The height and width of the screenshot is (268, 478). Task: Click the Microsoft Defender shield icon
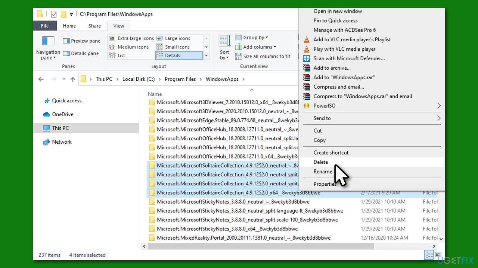[307, 58]
